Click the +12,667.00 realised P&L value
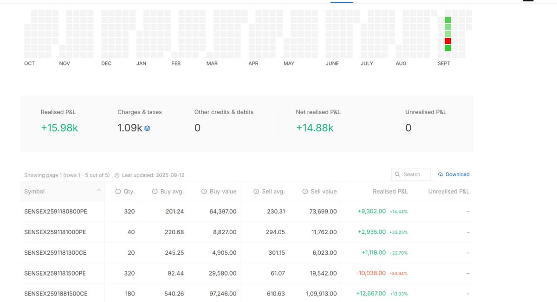Screen dimensions: 557x302 click(x=371, y=294)
